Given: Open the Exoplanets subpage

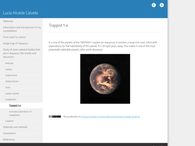Looking at the screenshot, I should [21, 99].
